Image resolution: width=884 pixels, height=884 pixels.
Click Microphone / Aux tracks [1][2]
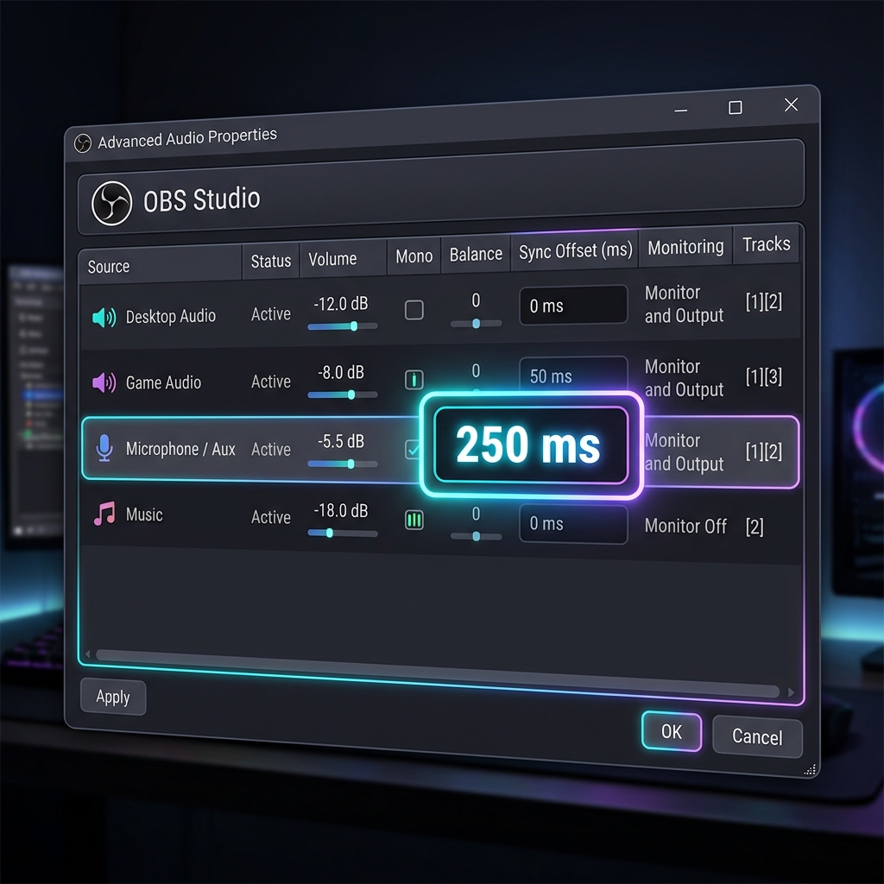(763, 451)
